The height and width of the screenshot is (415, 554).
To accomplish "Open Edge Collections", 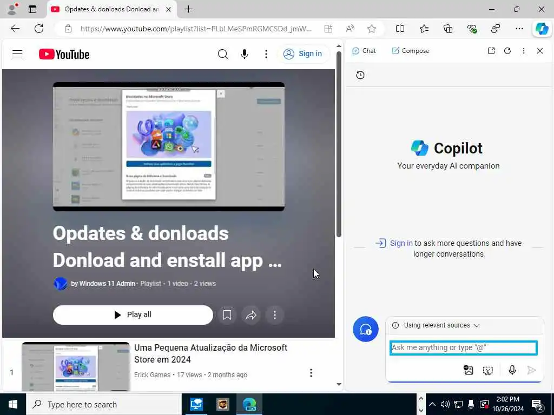I will pos(447,29).
